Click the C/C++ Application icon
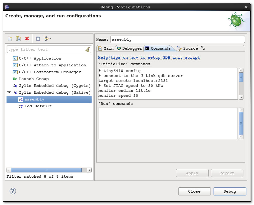Viewport: 254px width, 205px height. 15,58
